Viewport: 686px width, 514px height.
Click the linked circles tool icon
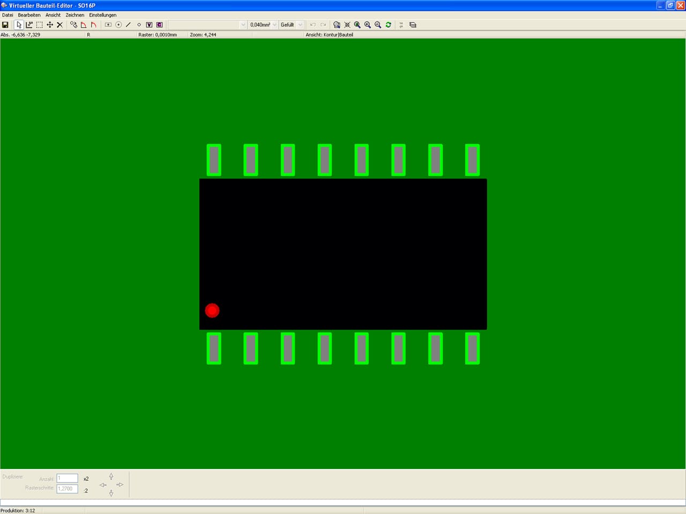click(73, 25)
